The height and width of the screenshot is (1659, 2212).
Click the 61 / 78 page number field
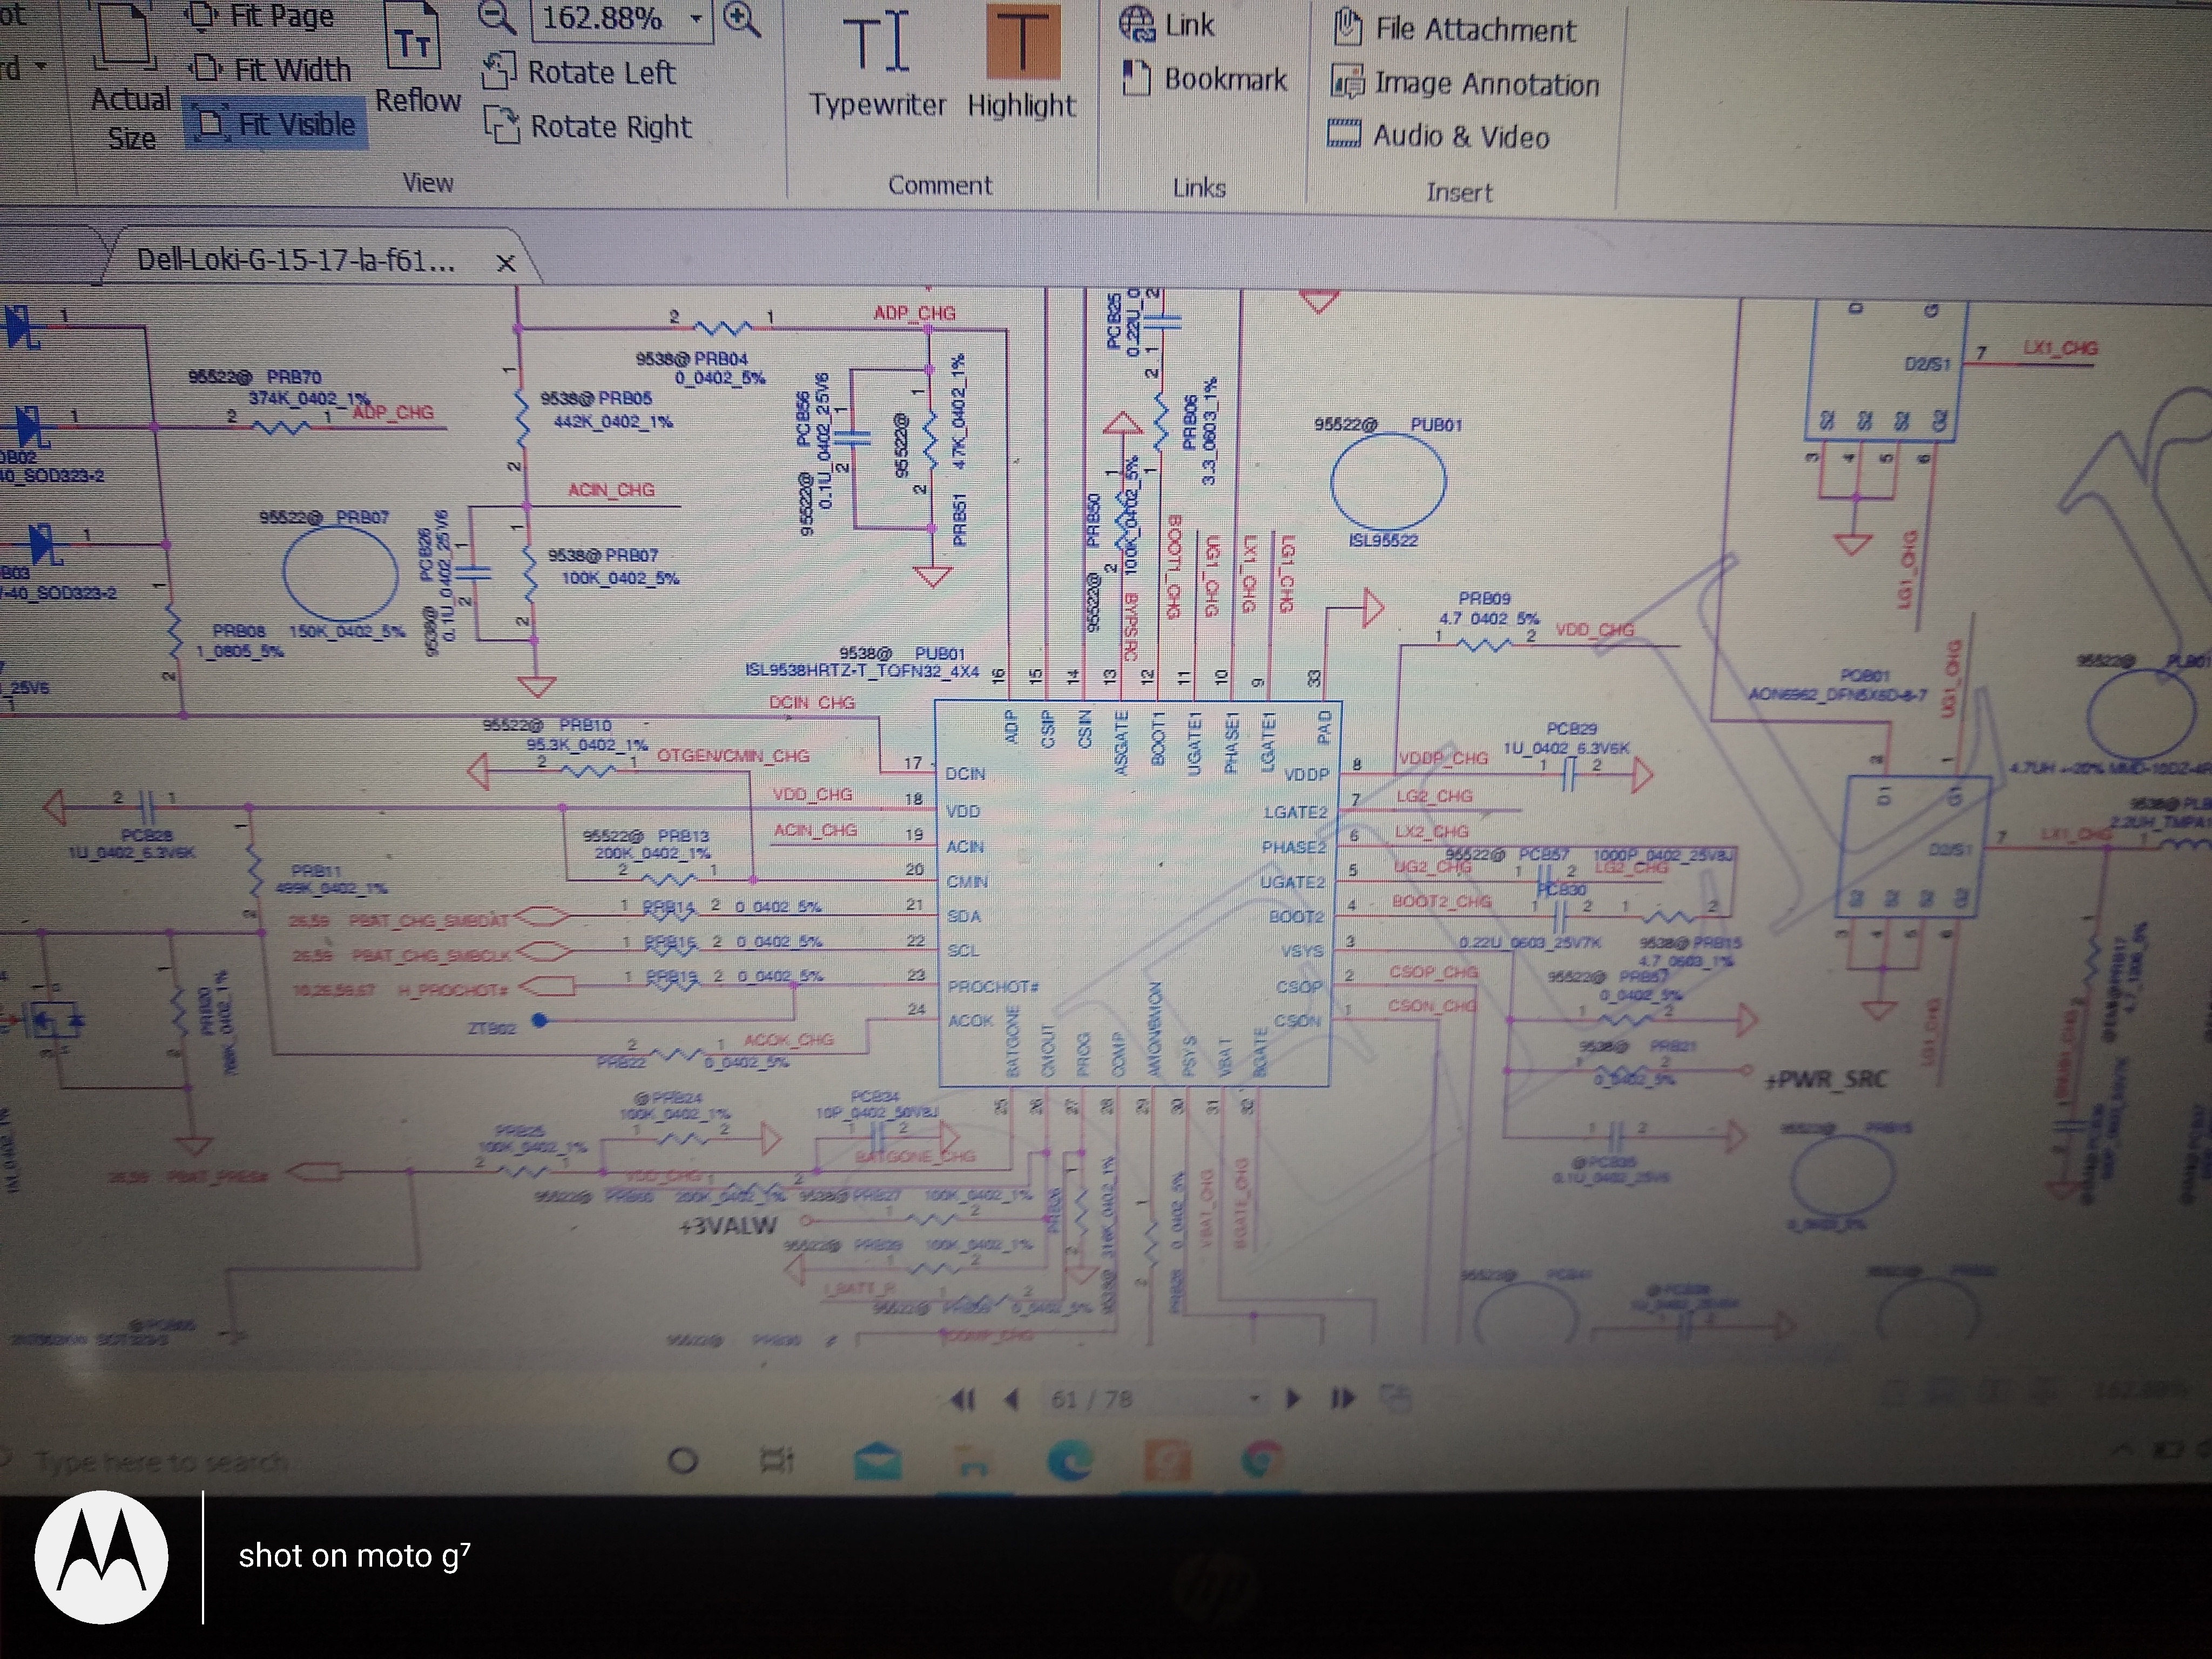point(1092,1399)
